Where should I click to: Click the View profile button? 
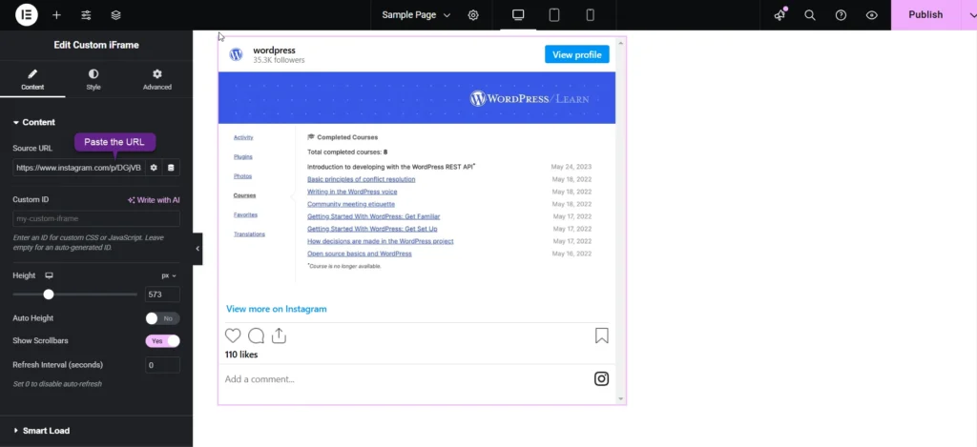point(577,54)
